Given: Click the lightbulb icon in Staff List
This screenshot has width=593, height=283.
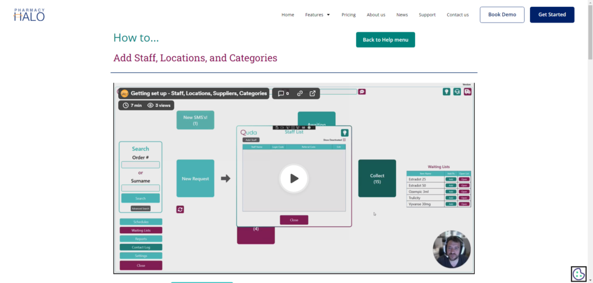Looking at the screenshot, I should (345, 133).
